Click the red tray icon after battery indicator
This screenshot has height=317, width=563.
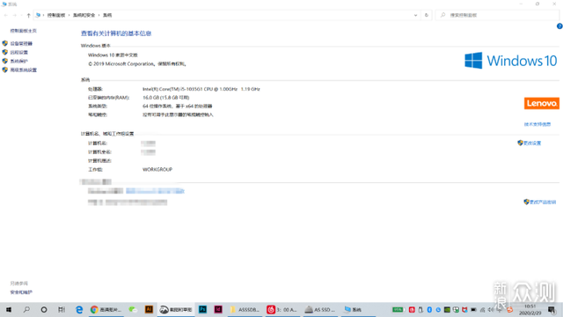click(x=412, y=309)
